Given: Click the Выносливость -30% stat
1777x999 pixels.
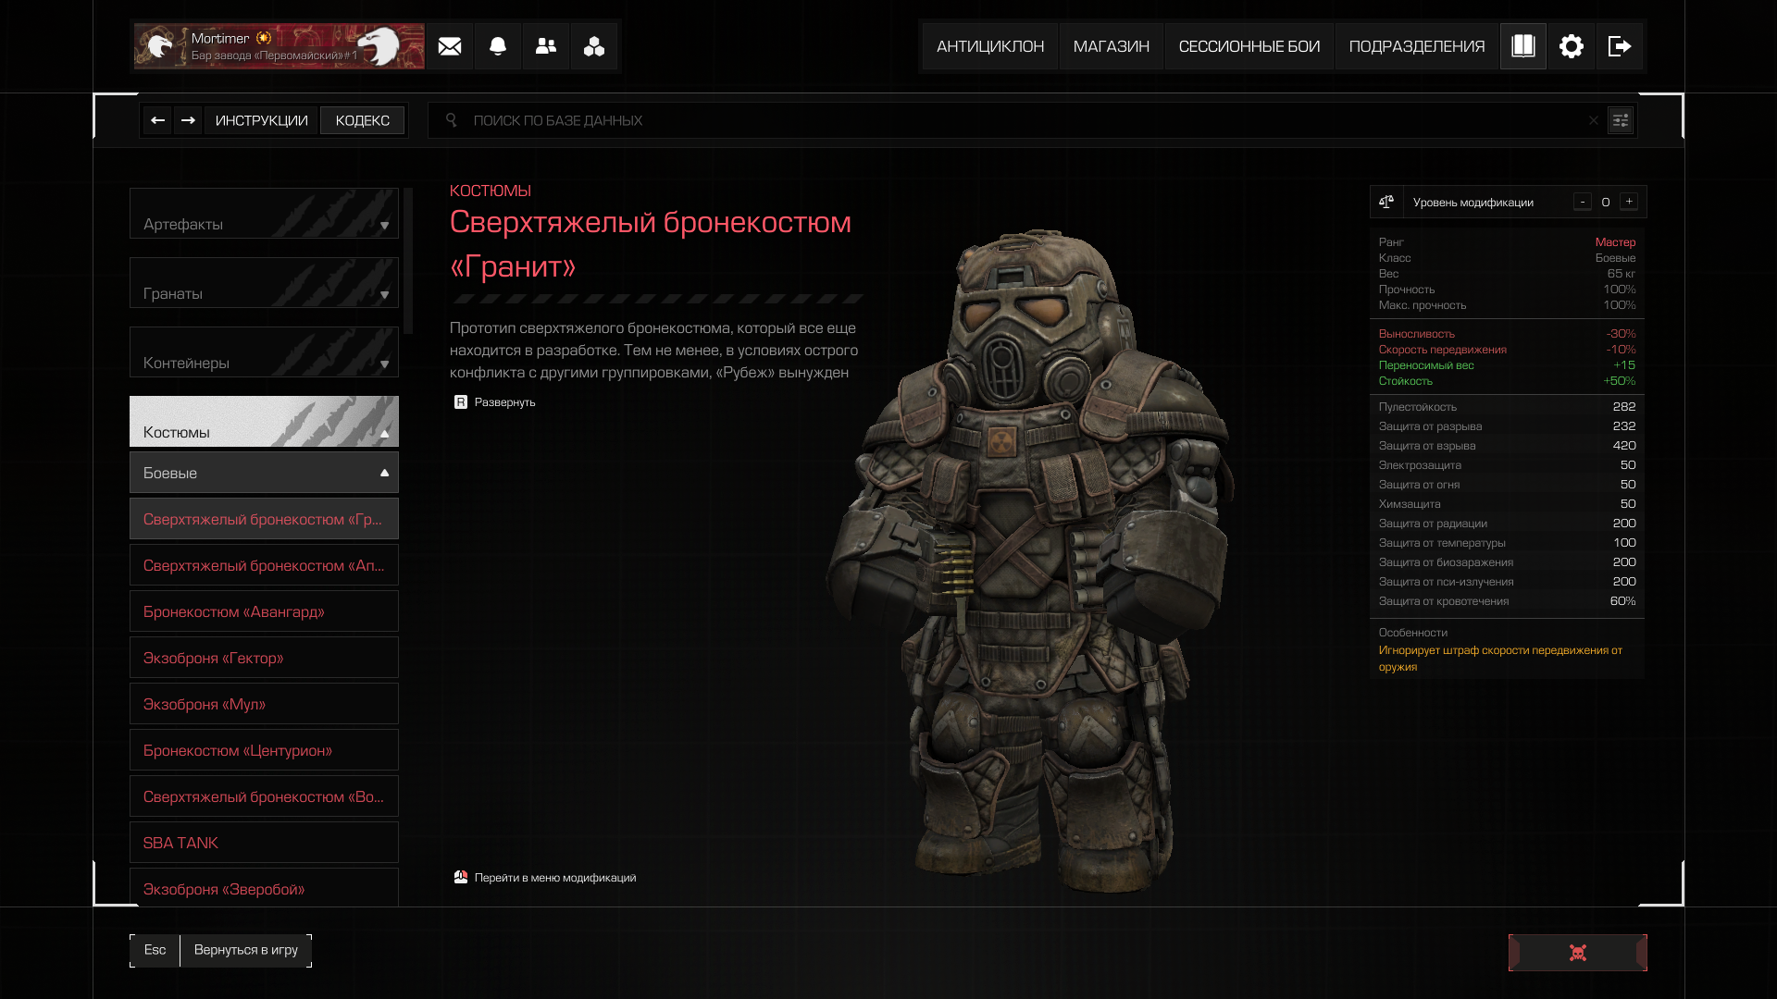Looking at the screenshot, I should coord(1507,334).
